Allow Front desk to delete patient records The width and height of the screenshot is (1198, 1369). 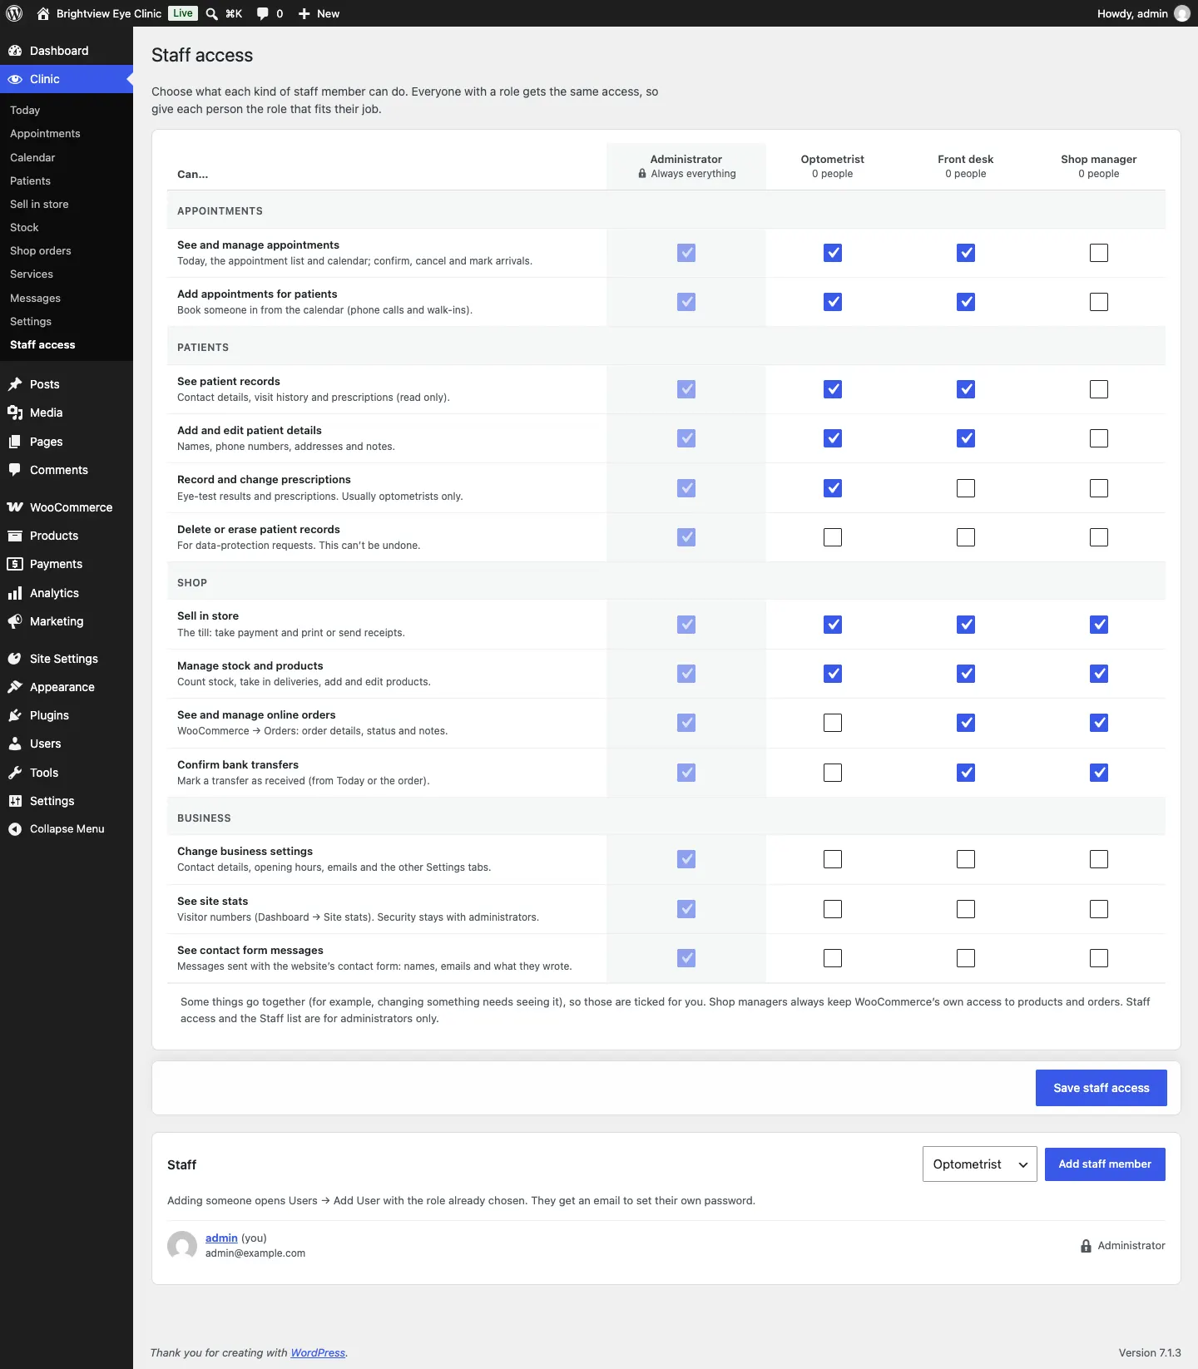[966, 537]
